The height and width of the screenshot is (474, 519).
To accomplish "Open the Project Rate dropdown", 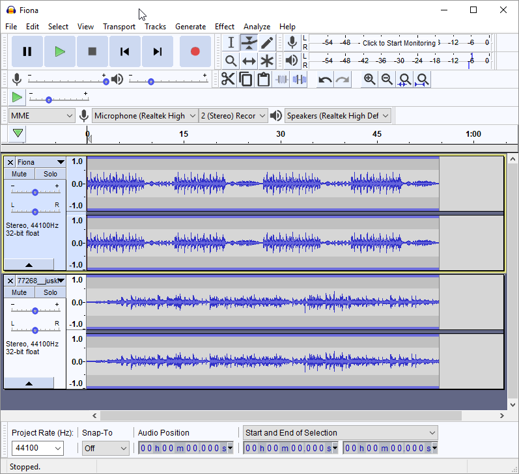I will pyautogui.click(x=38, y=448).
